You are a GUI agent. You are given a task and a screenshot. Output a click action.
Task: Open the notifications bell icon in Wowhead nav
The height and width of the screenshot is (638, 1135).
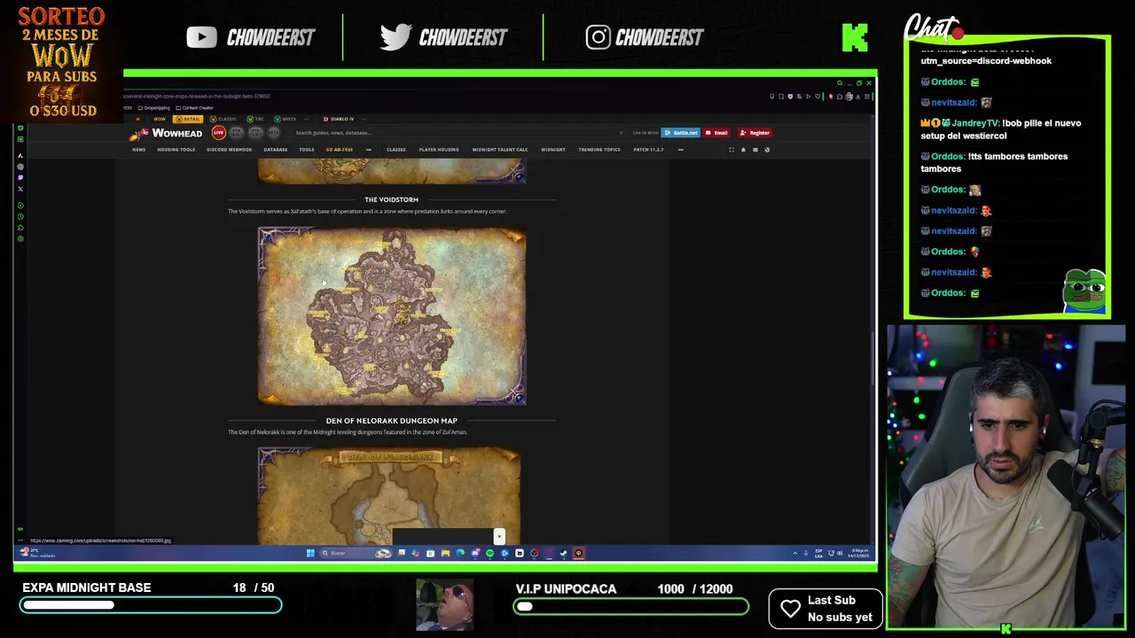point(743,150)
